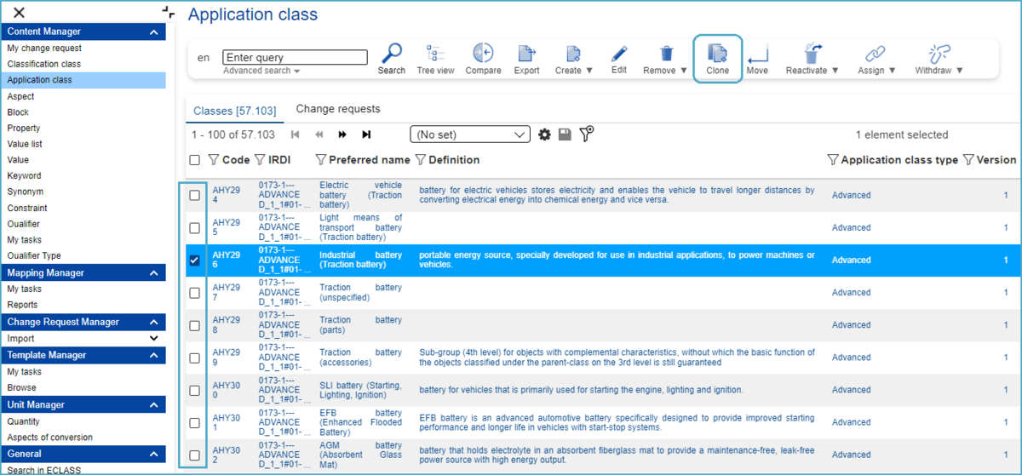Click the Compare icon
Image resolution: width=1022 pixels, height=475 pixels.
pyautogui.click(x=483, y=53)
